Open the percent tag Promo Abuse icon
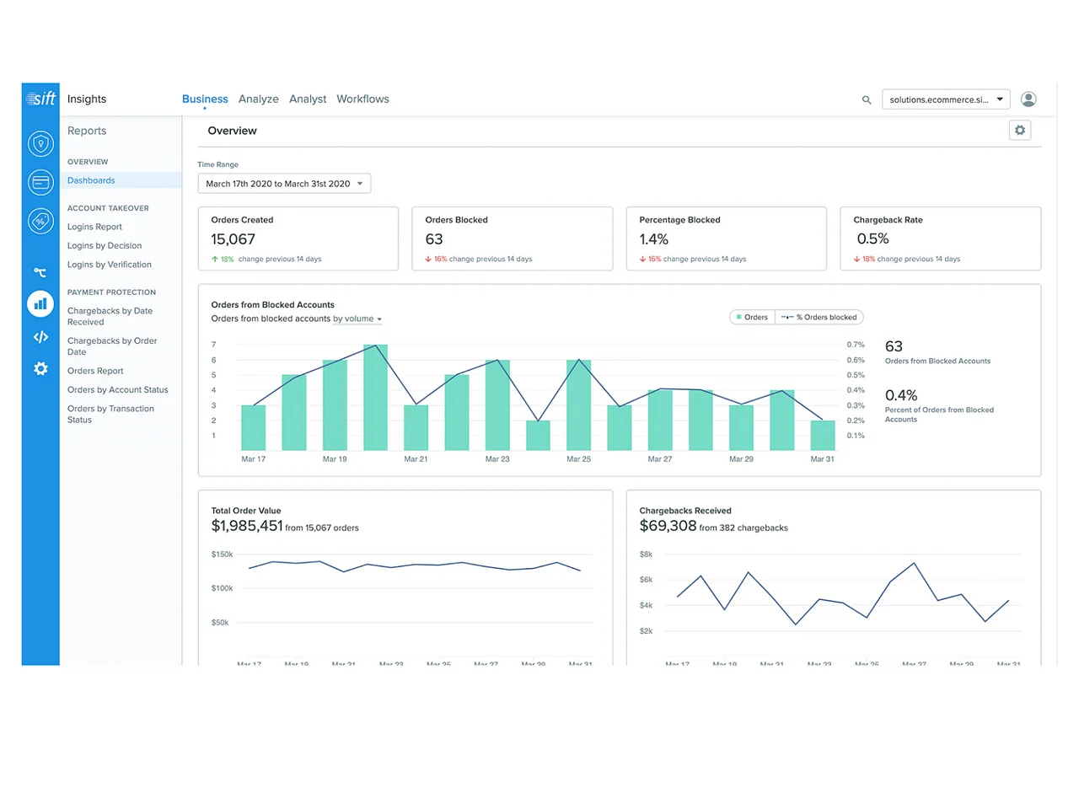The height and width of the screenshot is (809, 1079). pyautogui.click(x=40, y=221)
